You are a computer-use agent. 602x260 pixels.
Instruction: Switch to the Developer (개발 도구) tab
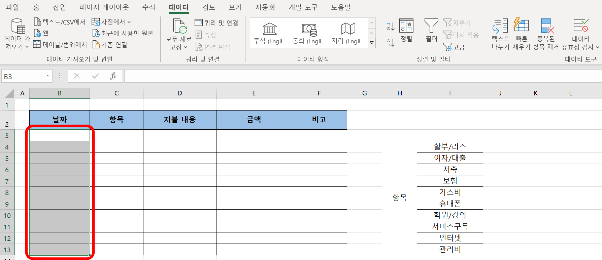click(303, 7)
